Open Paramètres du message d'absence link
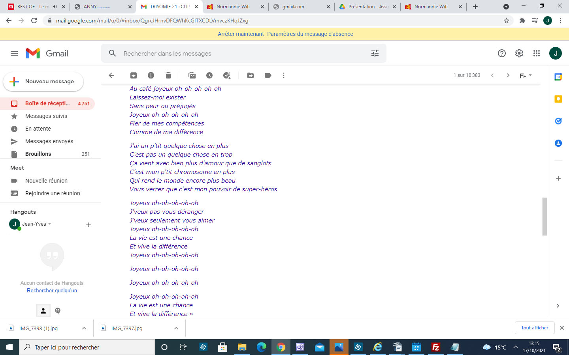569x355 pixels. point(310,34)
